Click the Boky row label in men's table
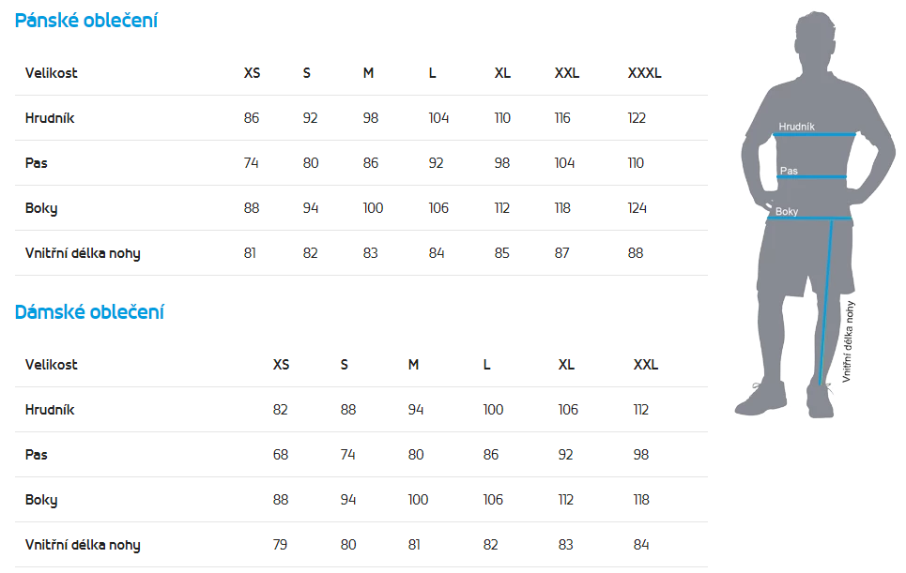906x573 pixels. tap(41, 208)
